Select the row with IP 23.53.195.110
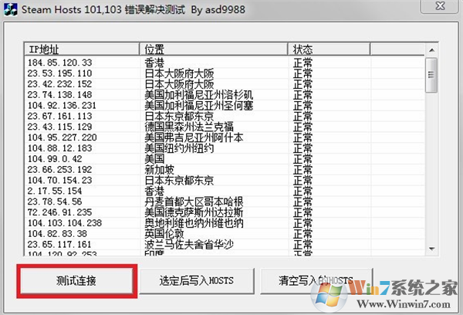 click(225, 73)
